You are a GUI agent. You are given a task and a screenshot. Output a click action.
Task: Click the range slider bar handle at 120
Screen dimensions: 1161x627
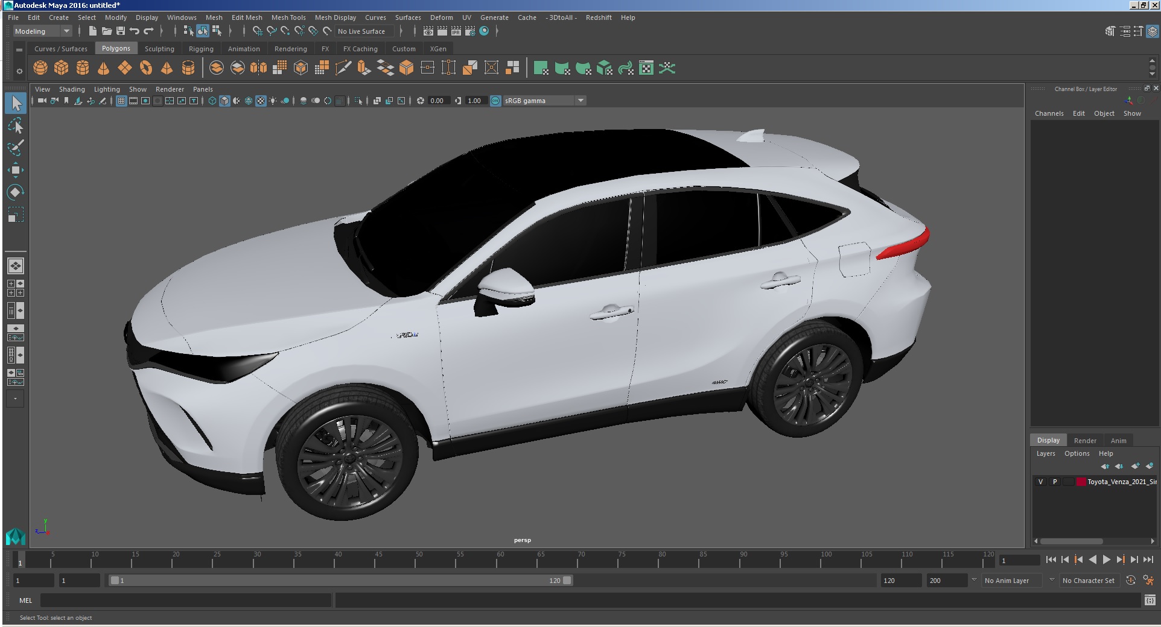click(x=567, y=581)
